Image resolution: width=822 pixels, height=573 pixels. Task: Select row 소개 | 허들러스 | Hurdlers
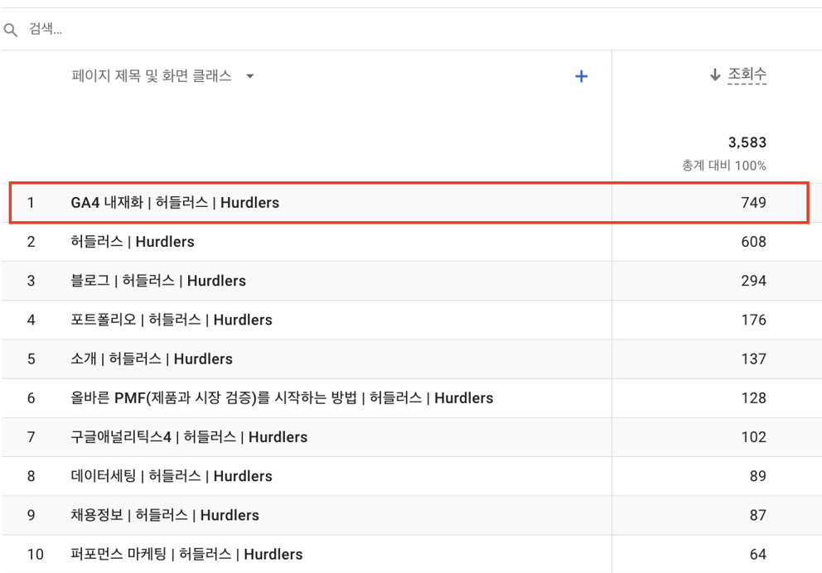411,359
